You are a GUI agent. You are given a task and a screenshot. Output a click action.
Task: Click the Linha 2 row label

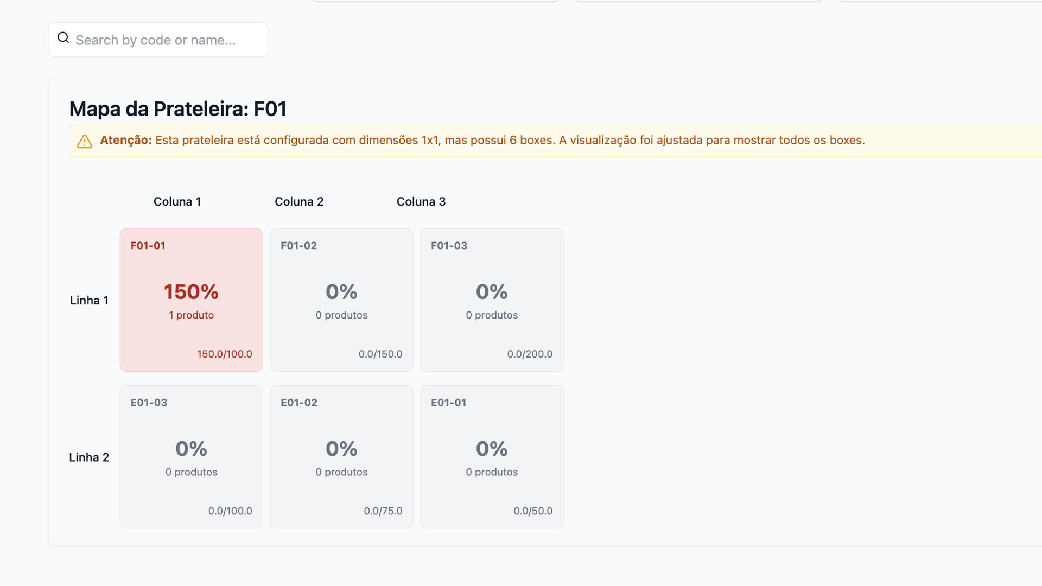(89, 457)
